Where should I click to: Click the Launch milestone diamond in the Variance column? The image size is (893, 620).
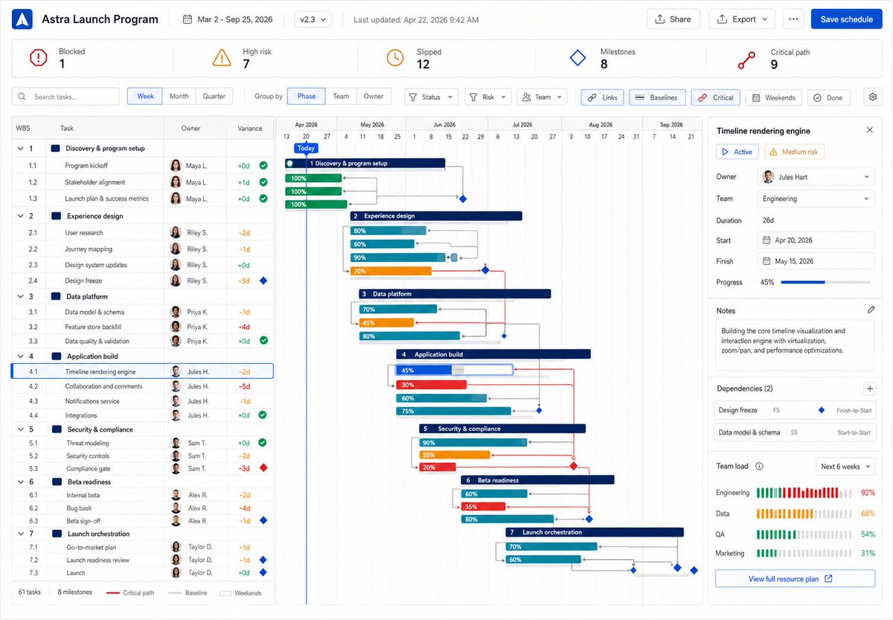(263, 572)
